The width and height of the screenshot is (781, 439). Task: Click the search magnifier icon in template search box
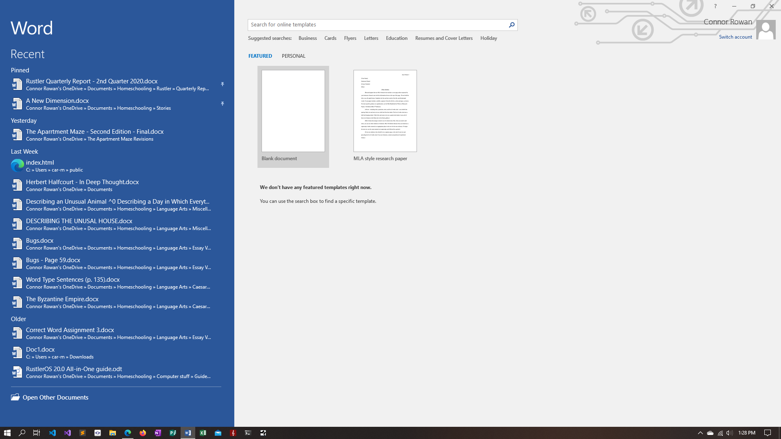tap(512, 25)
